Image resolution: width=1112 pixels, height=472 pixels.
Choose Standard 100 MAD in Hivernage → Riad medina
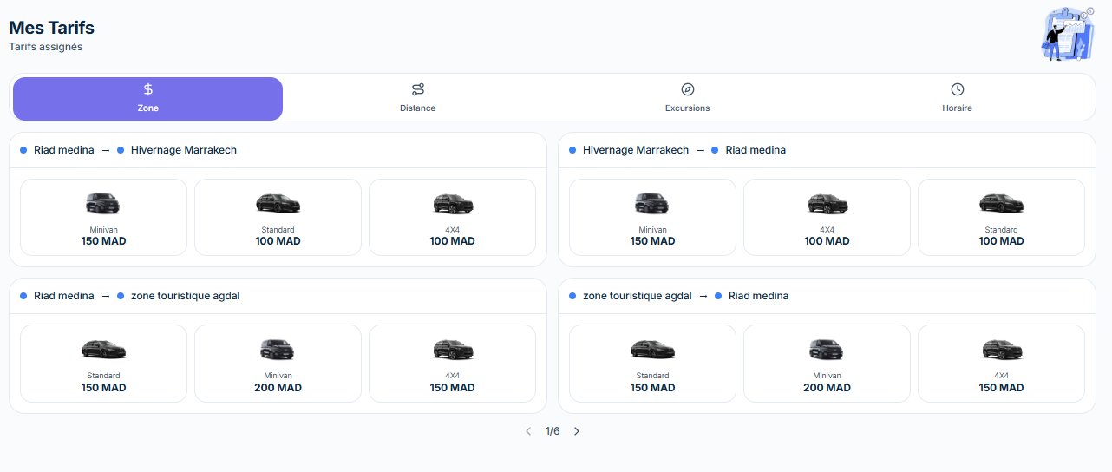click(x=1001, y=218)
